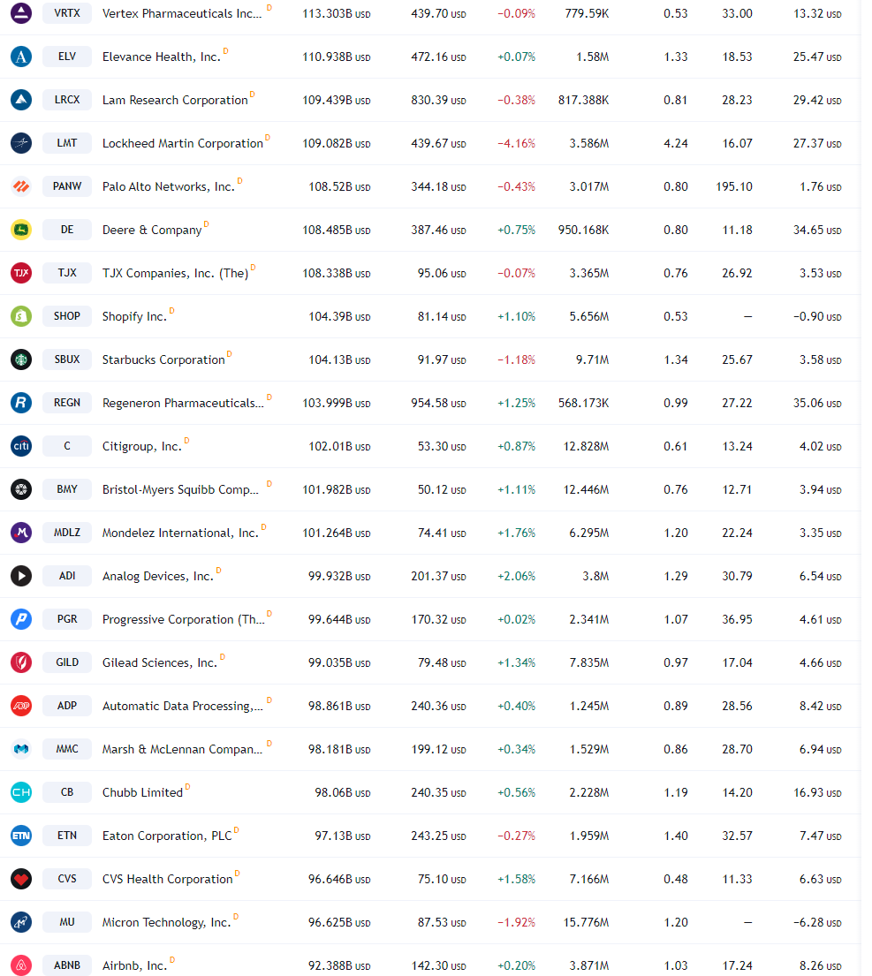Open the GILD ticker badge
The image size is (872, 976).
tap(67, 662)
